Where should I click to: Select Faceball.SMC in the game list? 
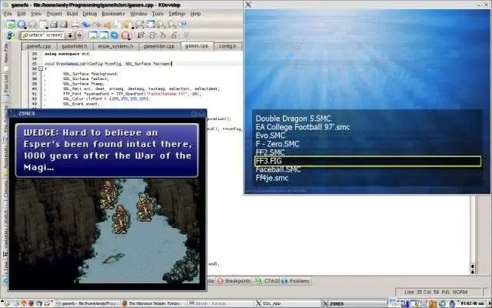278,169
